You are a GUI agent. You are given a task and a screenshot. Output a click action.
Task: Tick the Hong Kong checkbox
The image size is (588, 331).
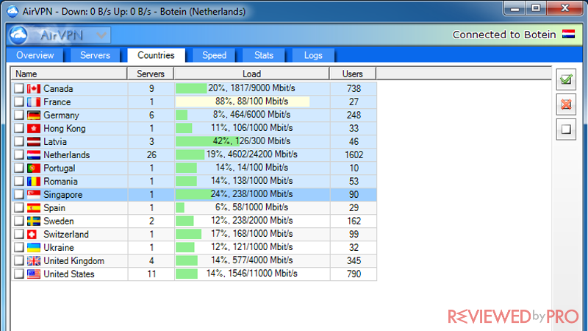tap(19, 128)
